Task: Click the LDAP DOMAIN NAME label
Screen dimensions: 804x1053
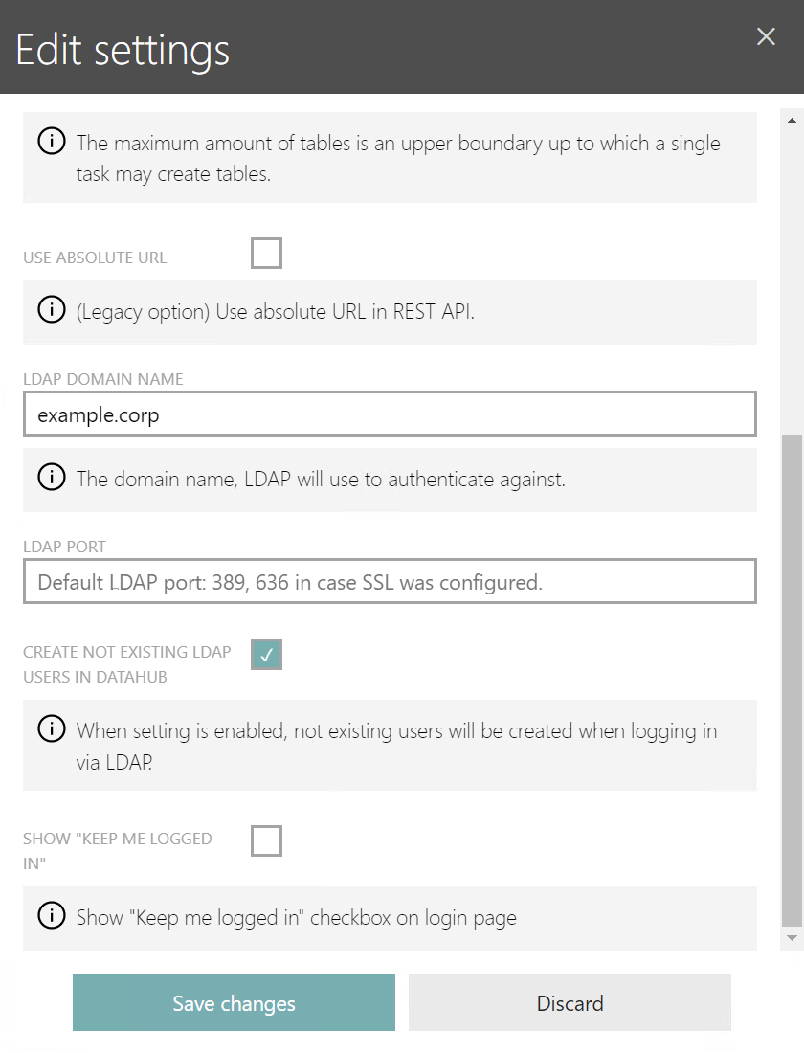Action: pos(102,378)
